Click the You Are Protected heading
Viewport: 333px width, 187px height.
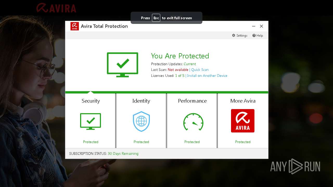point(180,56)
